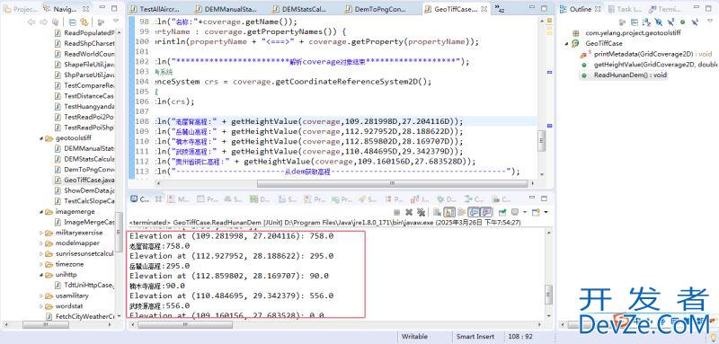The width and height of the screenshot is (719, 344).
Task: Select ImageMergeCas file in Navigator
Action: point(84,222)
